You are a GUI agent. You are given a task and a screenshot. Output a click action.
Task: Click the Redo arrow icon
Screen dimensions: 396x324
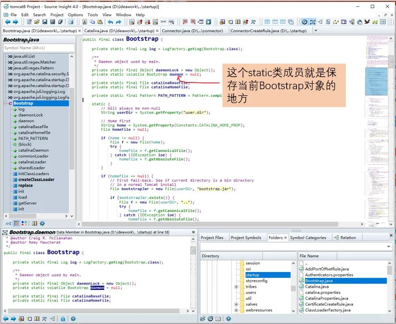coord(118,22)
